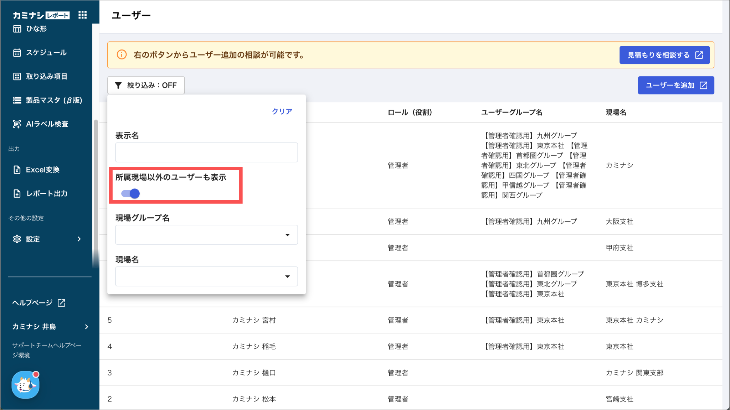Click 絞り込み：OFF filter button
Screen dimensions: 730x410
146,85
